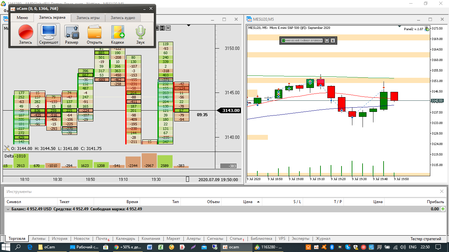Open Yandex browser from the taskbar
The width and height of the screenshot is (449, 252).
point(182,247)
